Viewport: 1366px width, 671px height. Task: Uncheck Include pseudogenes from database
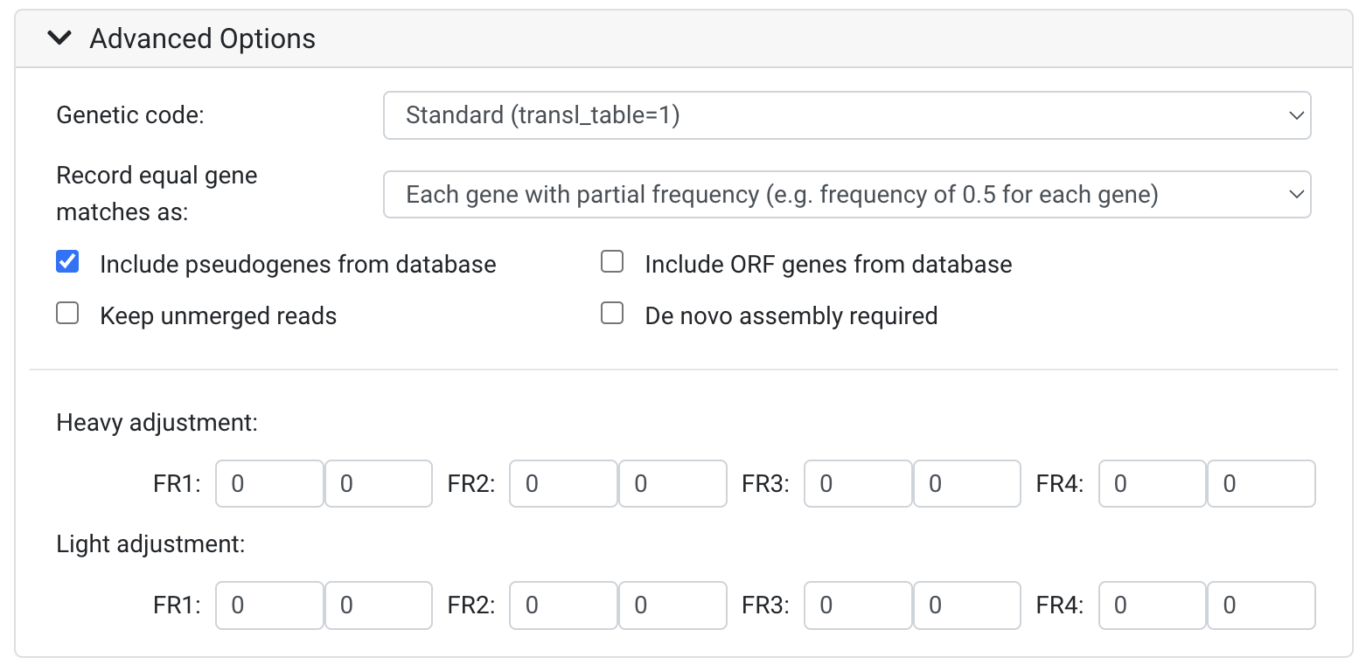click(67, 261)
